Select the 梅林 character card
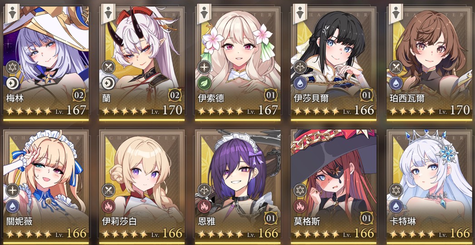 pyautogui.click(x=46, y=63)
